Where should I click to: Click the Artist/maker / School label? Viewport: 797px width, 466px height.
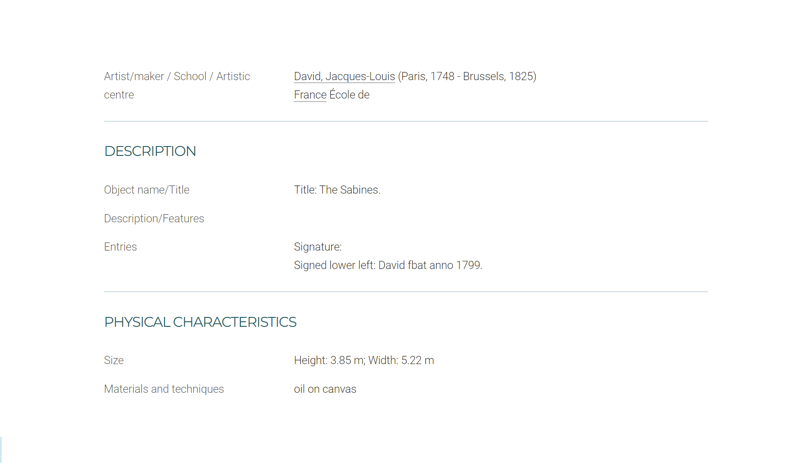(177, 76)
